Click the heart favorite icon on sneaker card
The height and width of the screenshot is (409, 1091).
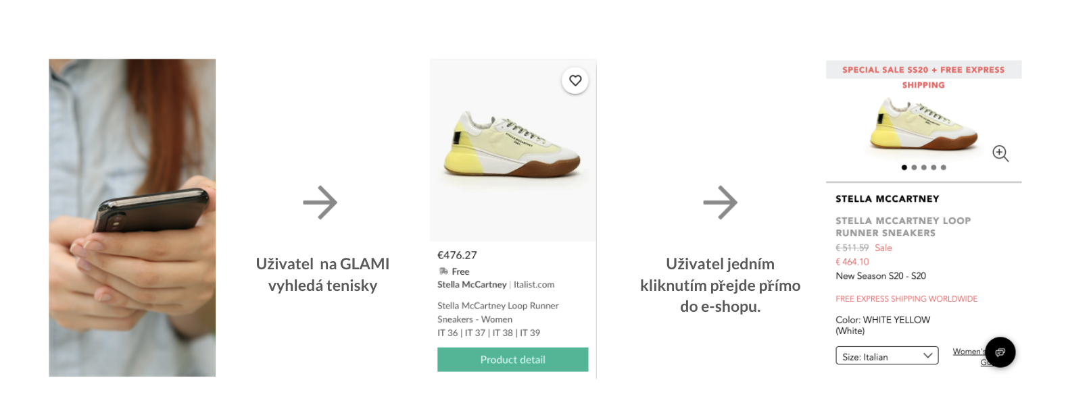(575, 80)
